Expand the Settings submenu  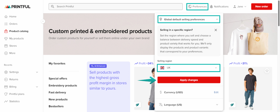click(37, 72)
